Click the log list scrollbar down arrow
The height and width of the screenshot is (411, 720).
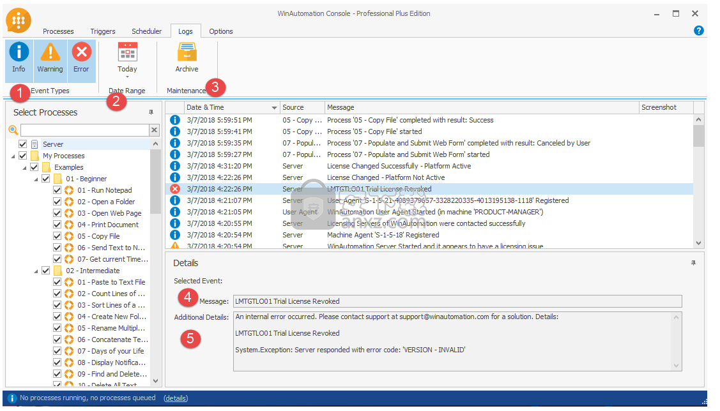[x=698, y=243]
